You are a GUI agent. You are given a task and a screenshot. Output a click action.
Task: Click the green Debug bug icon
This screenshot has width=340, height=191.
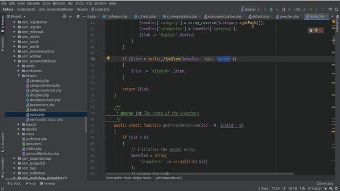(x=271, y=10)
